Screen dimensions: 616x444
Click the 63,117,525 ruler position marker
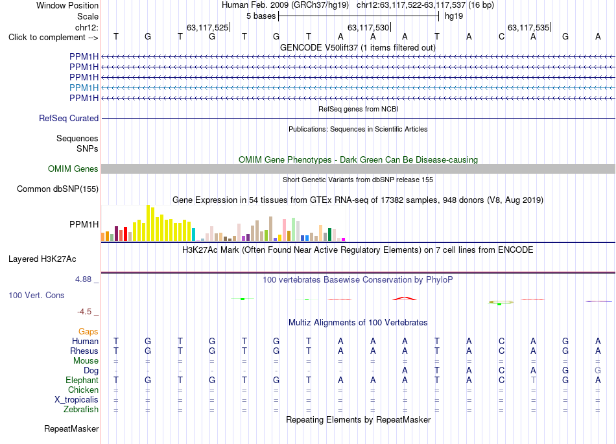(207, 27)
